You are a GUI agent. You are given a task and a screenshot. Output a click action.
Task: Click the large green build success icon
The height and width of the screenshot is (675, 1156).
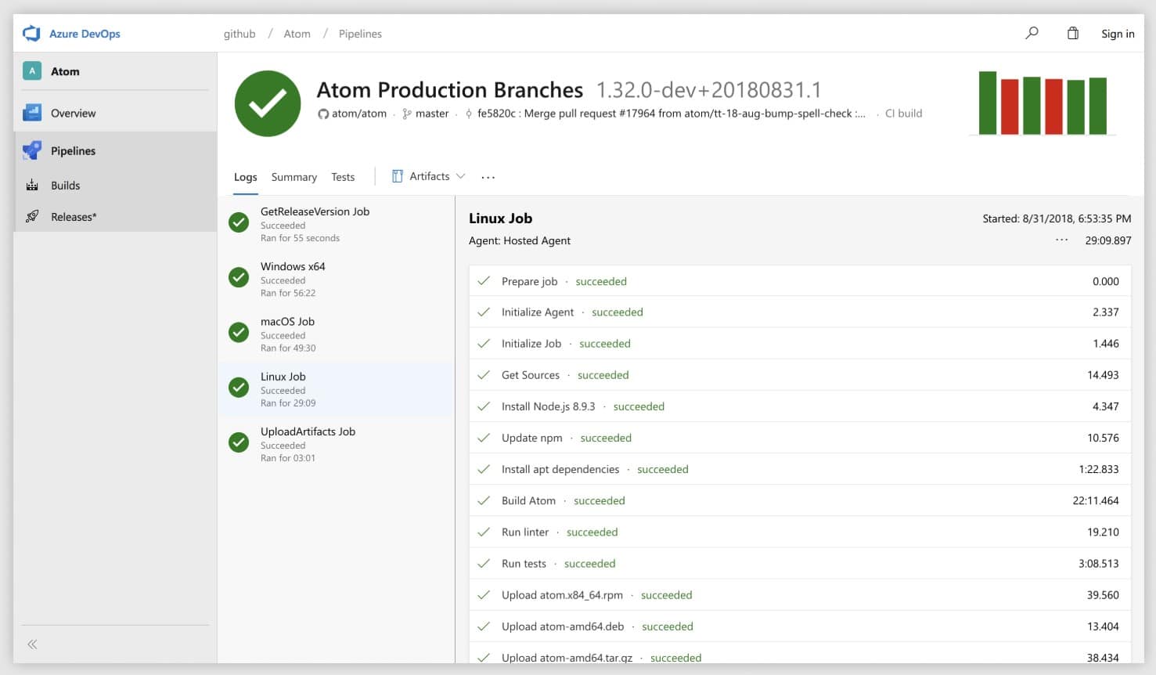(x=268, y=103)
